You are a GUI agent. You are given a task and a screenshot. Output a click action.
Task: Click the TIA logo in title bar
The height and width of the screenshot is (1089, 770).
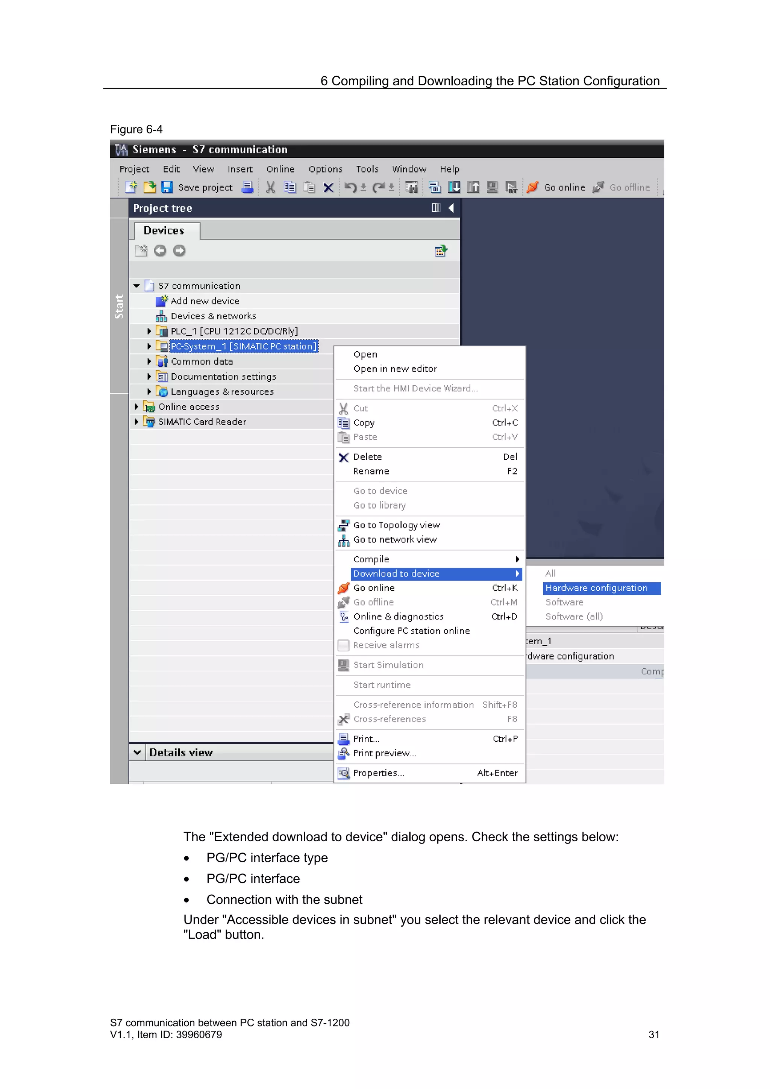[121, 149]
